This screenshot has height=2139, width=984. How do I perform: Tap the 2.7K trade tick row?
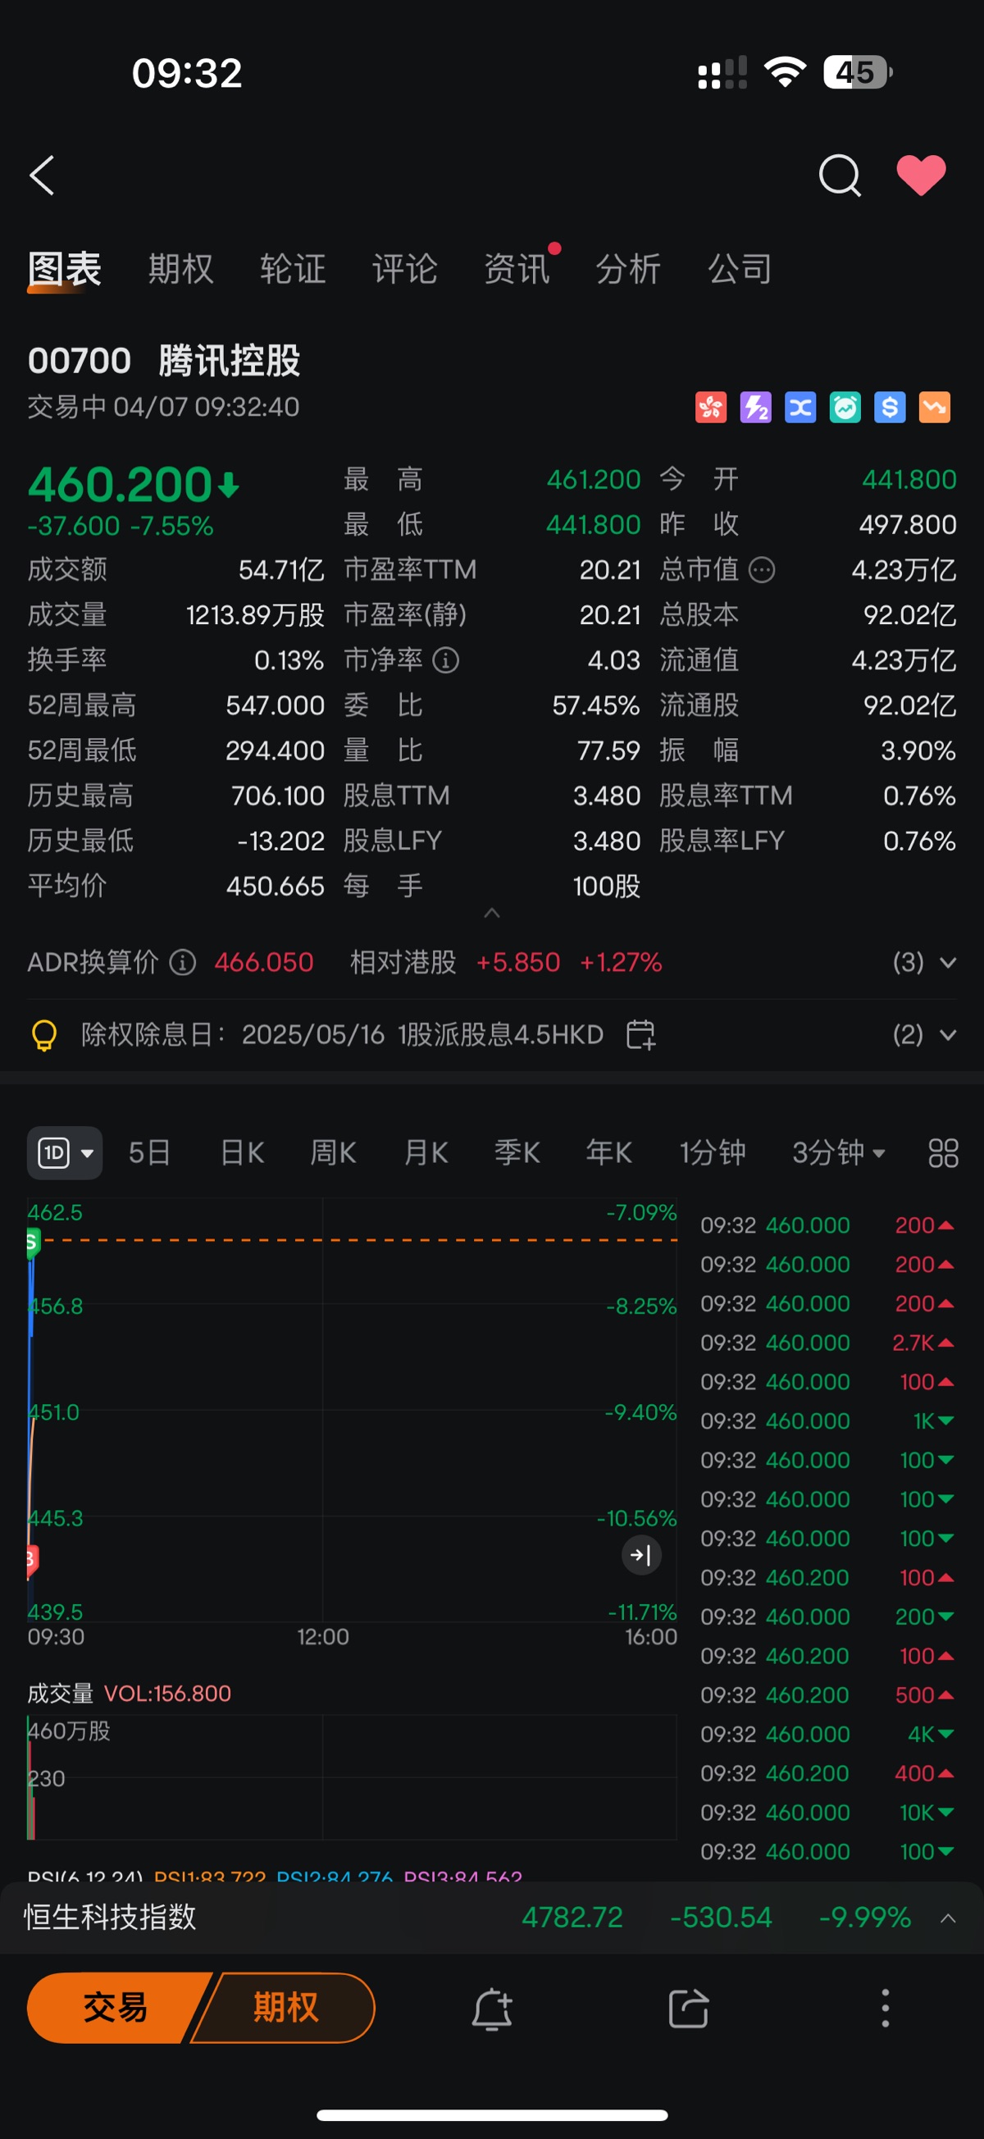(827, 1343)
